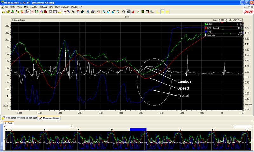Click the zoom with up arrow icon

click(109, 12)
